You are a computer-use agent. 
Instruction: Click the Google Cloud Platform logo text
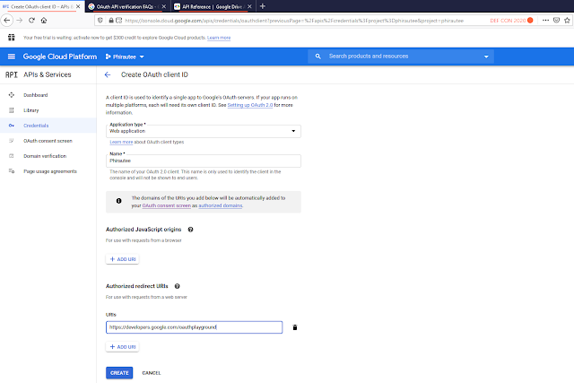[60, 57]
